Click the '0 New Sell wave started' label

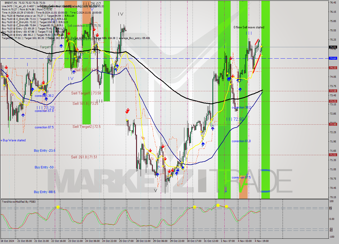coord(249,27)
